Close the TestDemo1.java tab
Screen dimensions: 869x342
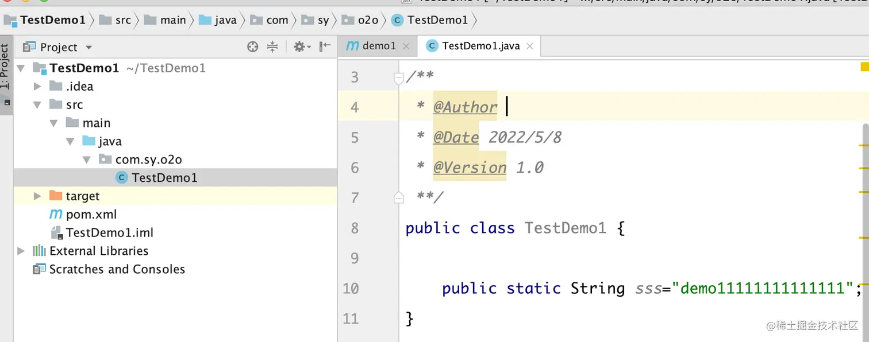click(x=529, y=46)
